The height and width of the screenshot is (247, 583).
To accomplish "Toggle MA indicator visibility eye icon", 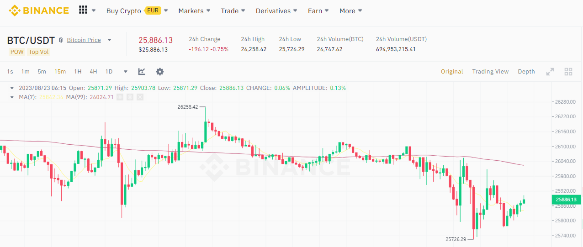I will tap(120, 97).
